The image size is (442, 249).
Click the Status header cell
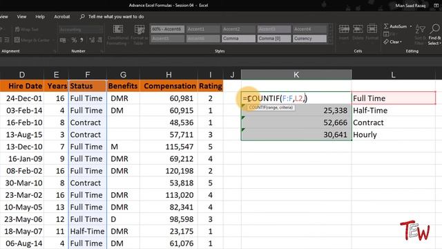(88, 86)
